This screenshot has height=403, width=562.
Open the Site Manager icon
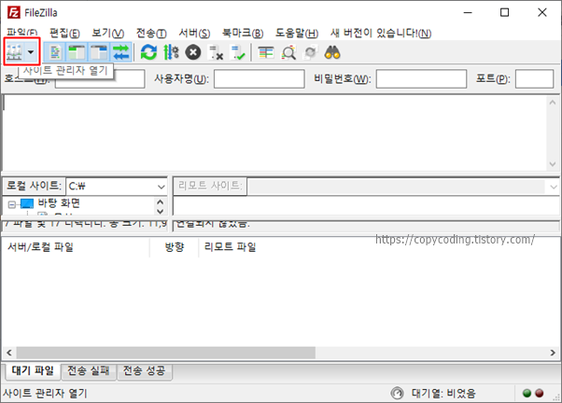(x=14, y=52)
